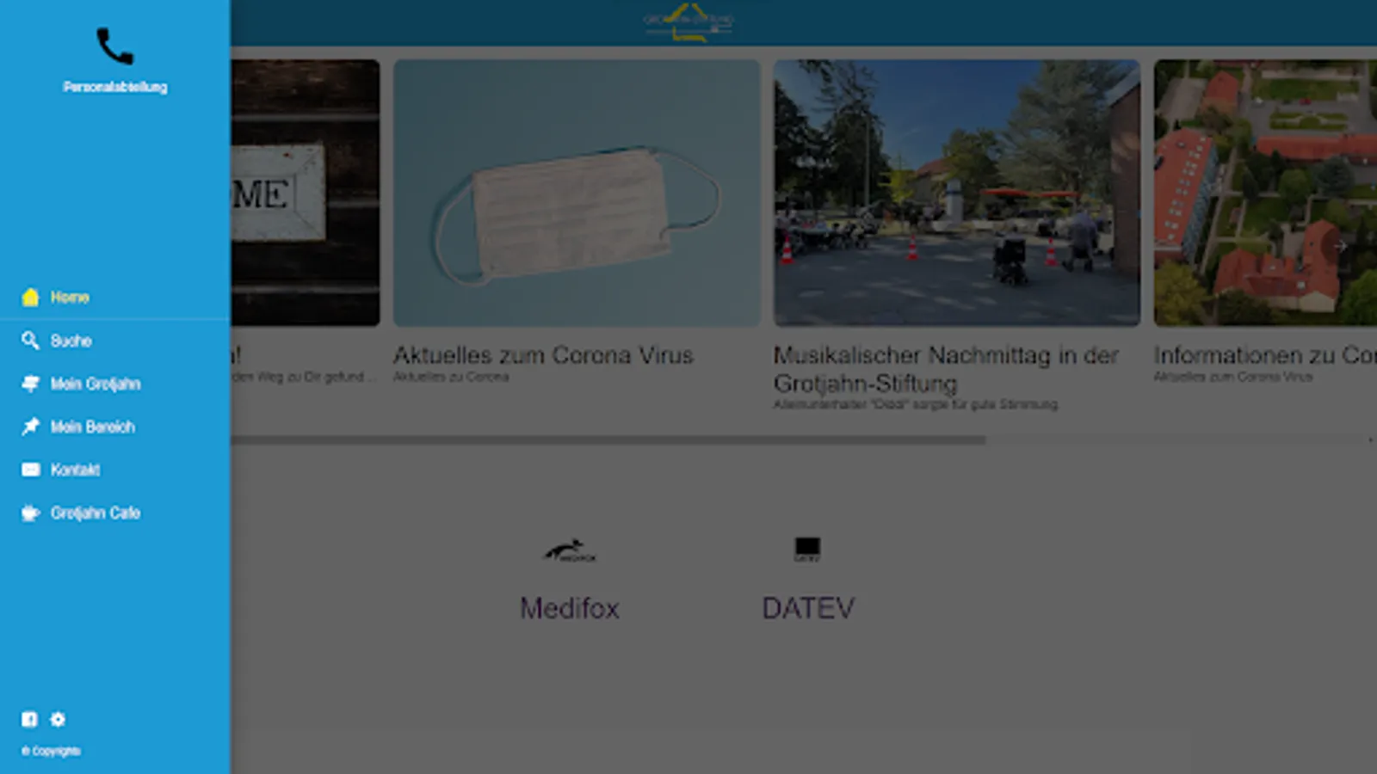Click the next arrow on the news carousel
This screenshot has width=1377, height=774.
[1340, 246]
